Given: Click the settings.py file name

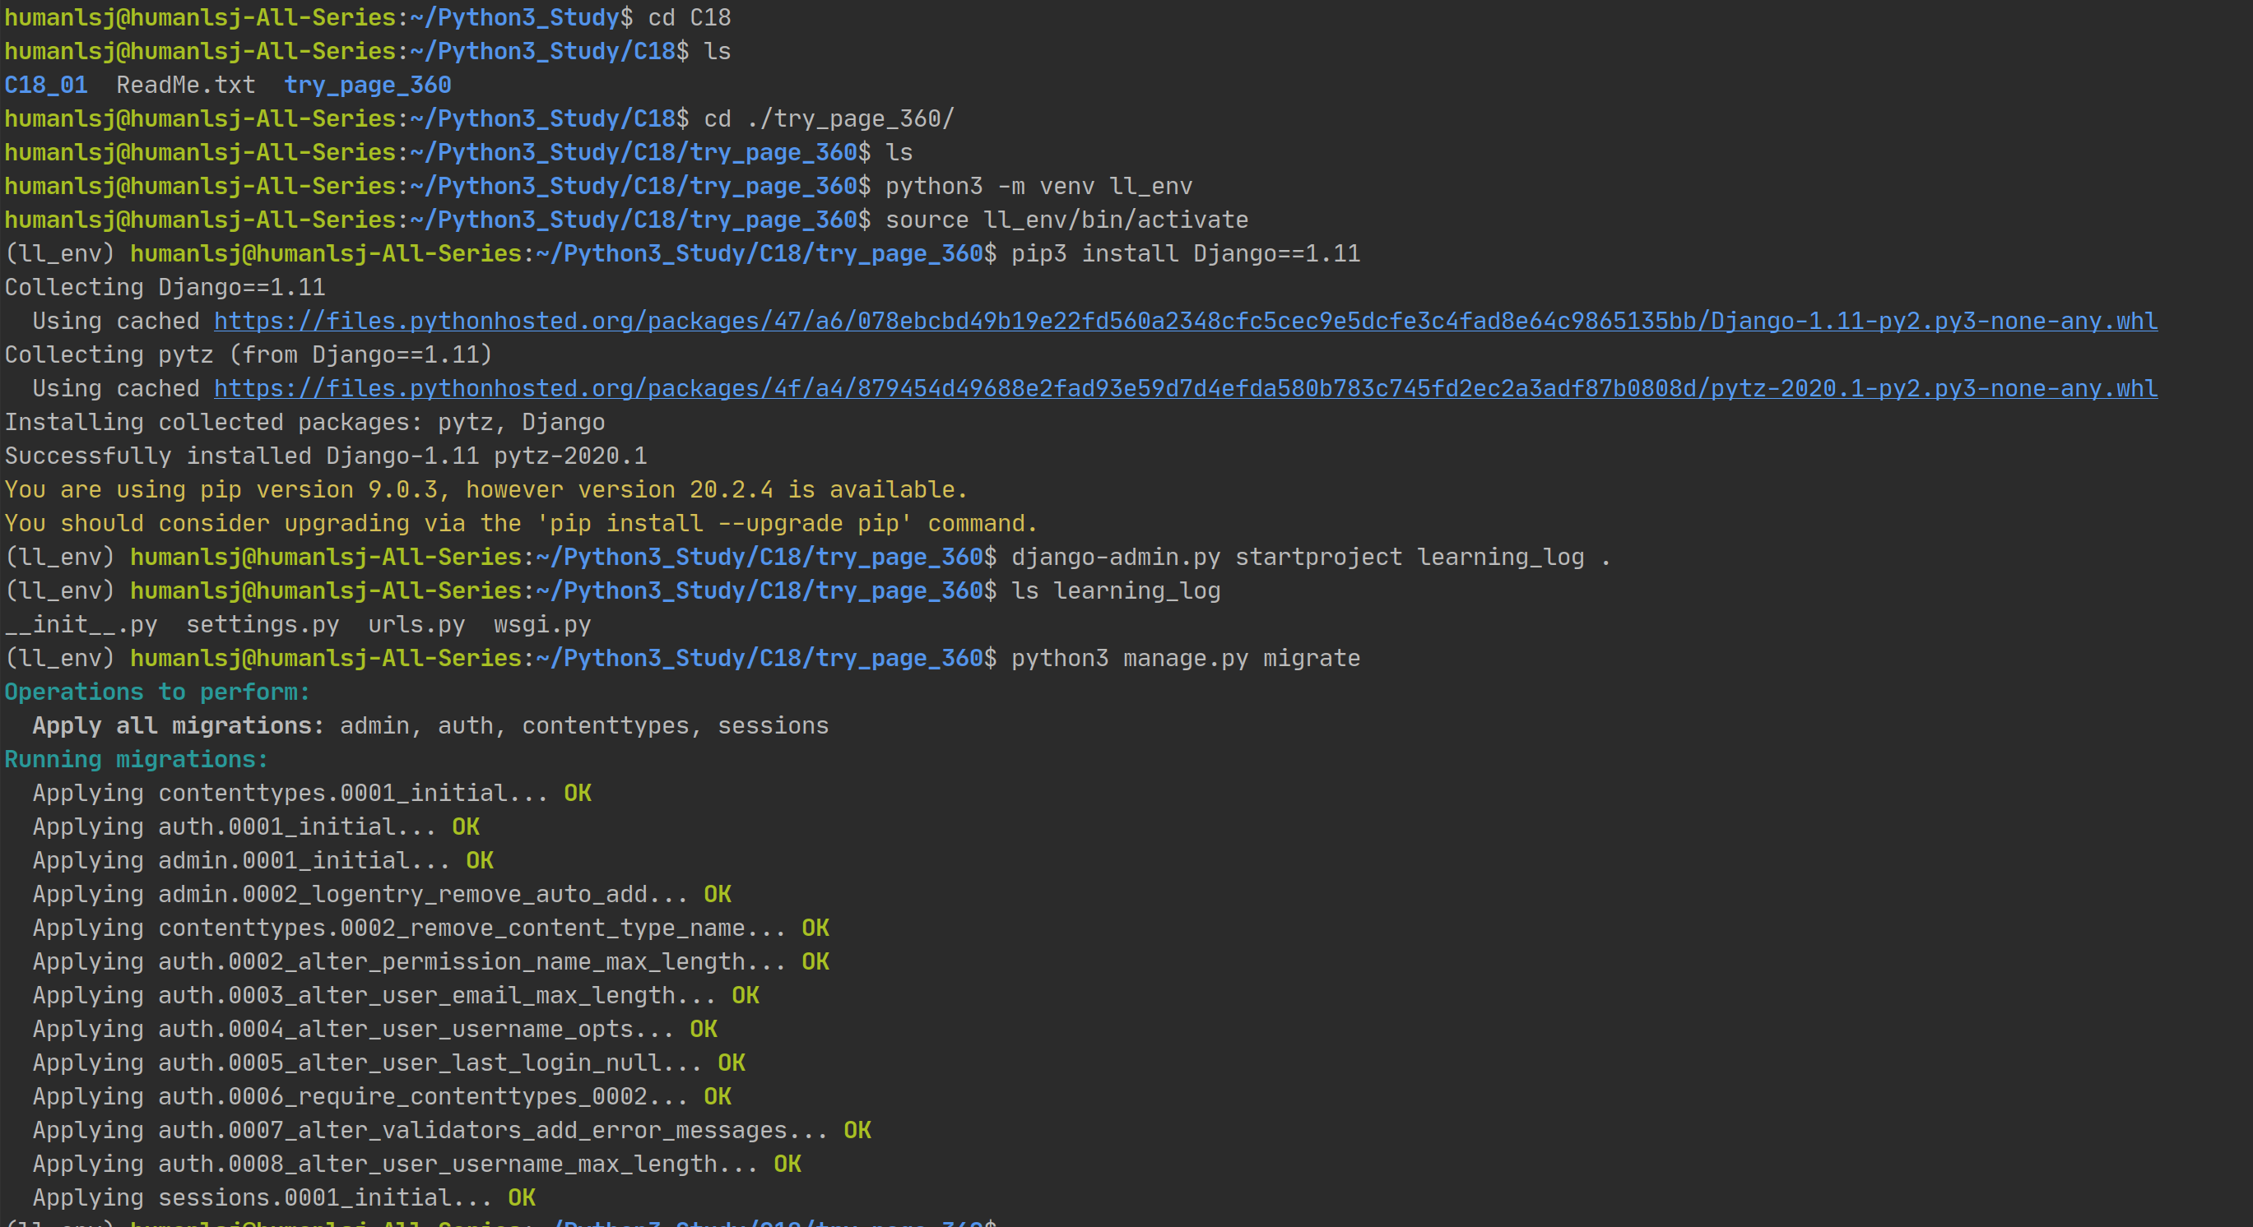Looking at the screenshot, I should coord(262,625).
